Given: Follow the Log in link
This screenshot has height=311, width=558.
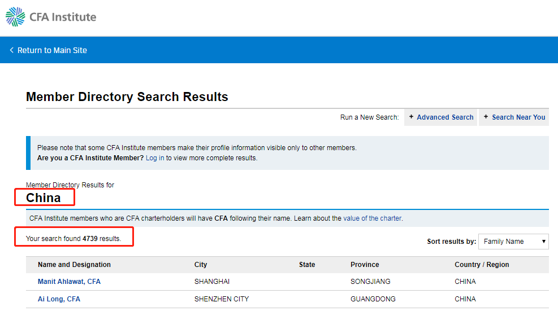Looking at the screenshot, I should [155, 158].
